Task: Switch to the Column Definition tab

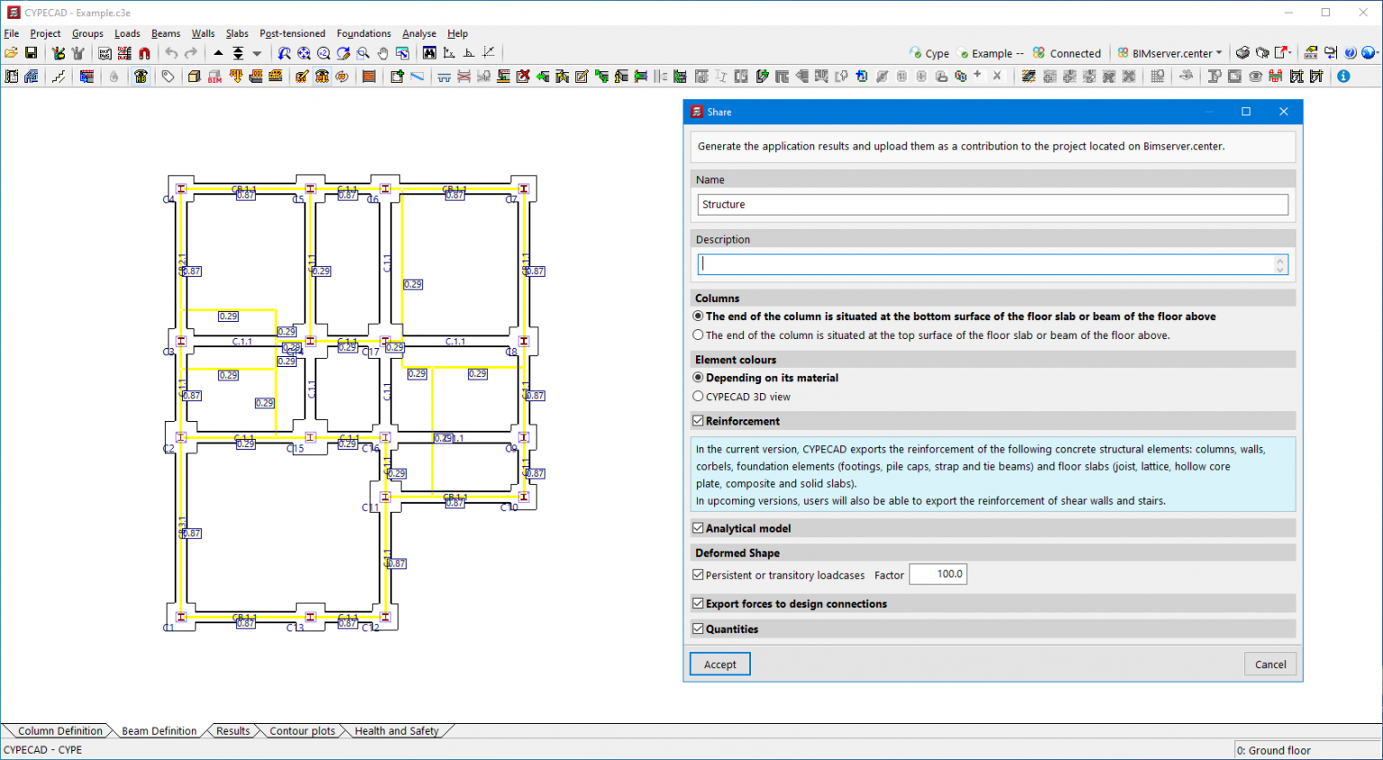Action: coord(60,731)
